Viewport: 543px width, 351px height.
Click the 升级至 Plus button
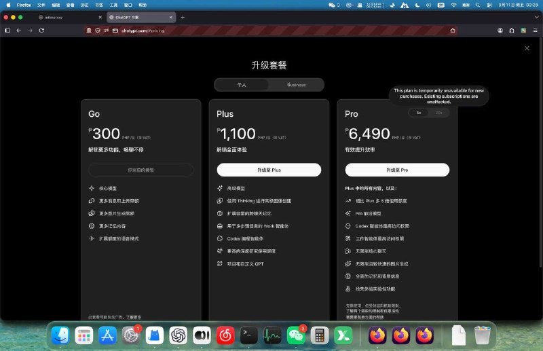pyautogui.click(x=269, y=170)
